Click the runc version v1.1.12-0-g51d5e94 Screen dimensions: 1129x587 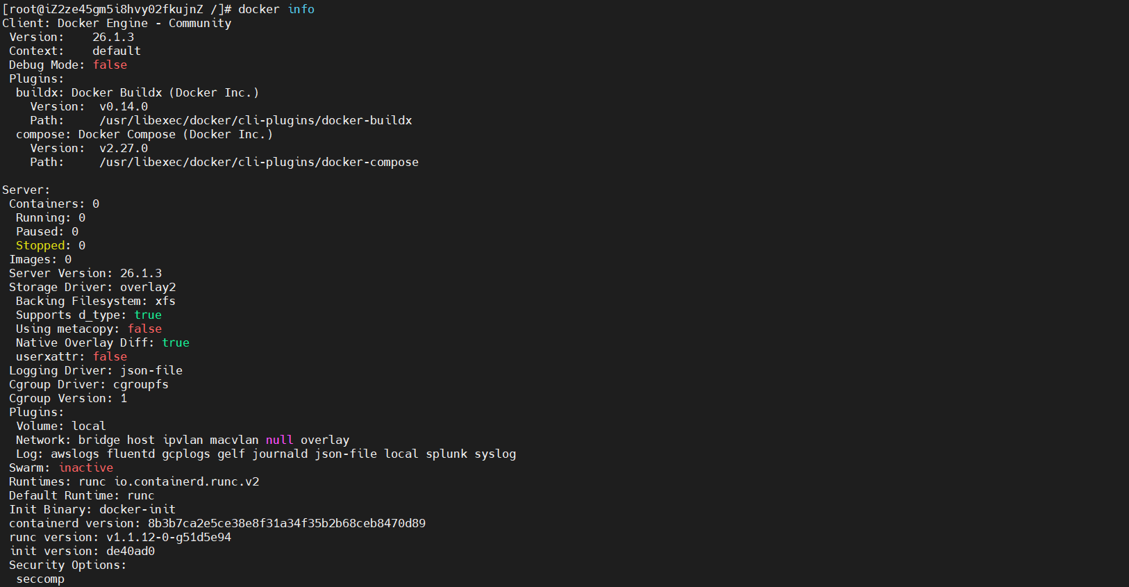tap(168, 537)
